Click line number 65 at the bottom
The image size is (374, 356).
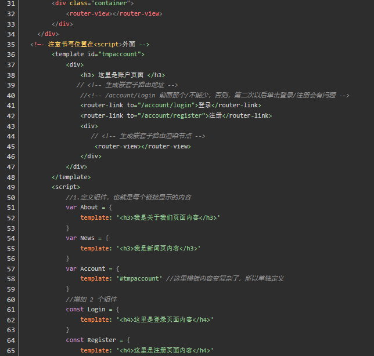coord(10,350)
